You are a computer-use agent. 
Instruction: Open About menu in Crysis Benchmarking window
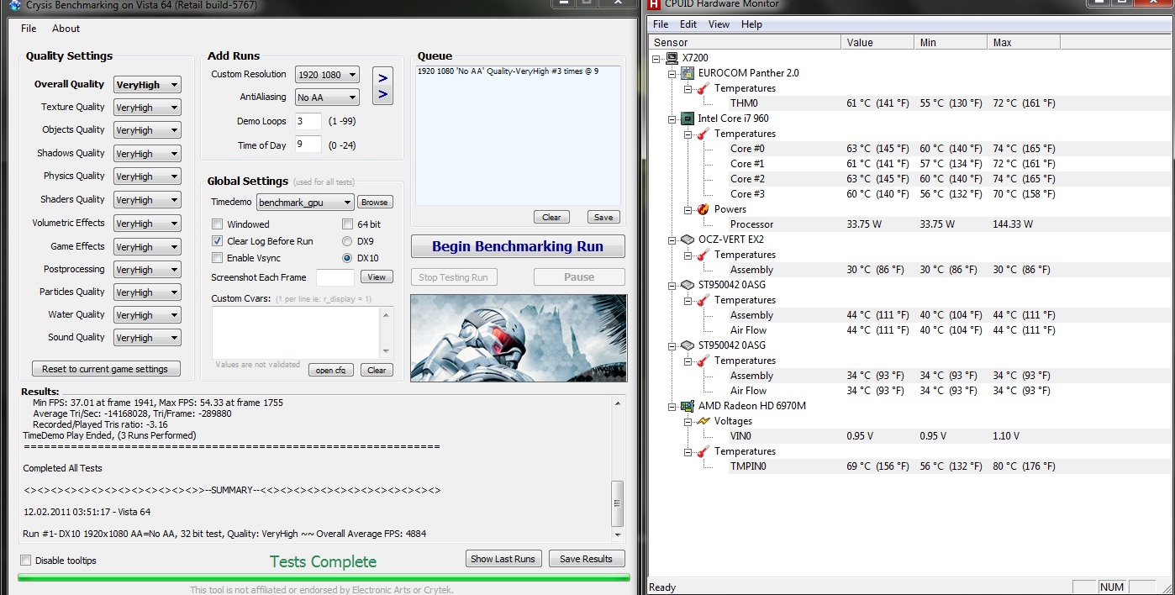(66, 29)
